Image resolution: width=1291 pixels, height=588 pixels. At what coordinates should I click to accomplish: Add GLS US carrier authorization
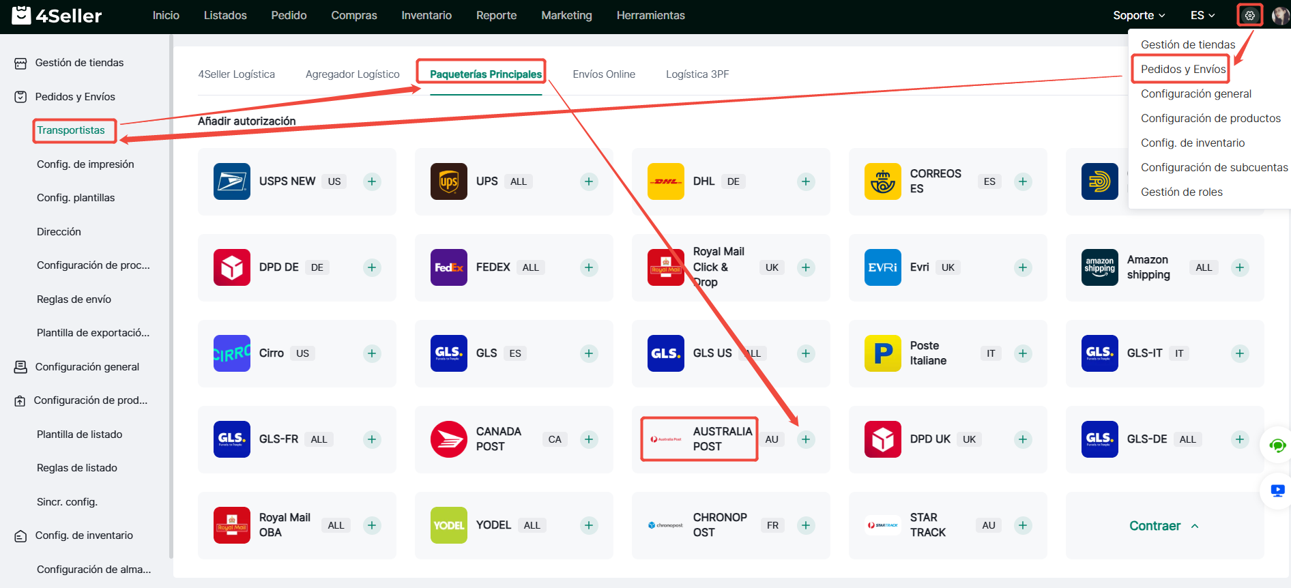[x=806, y=353]
